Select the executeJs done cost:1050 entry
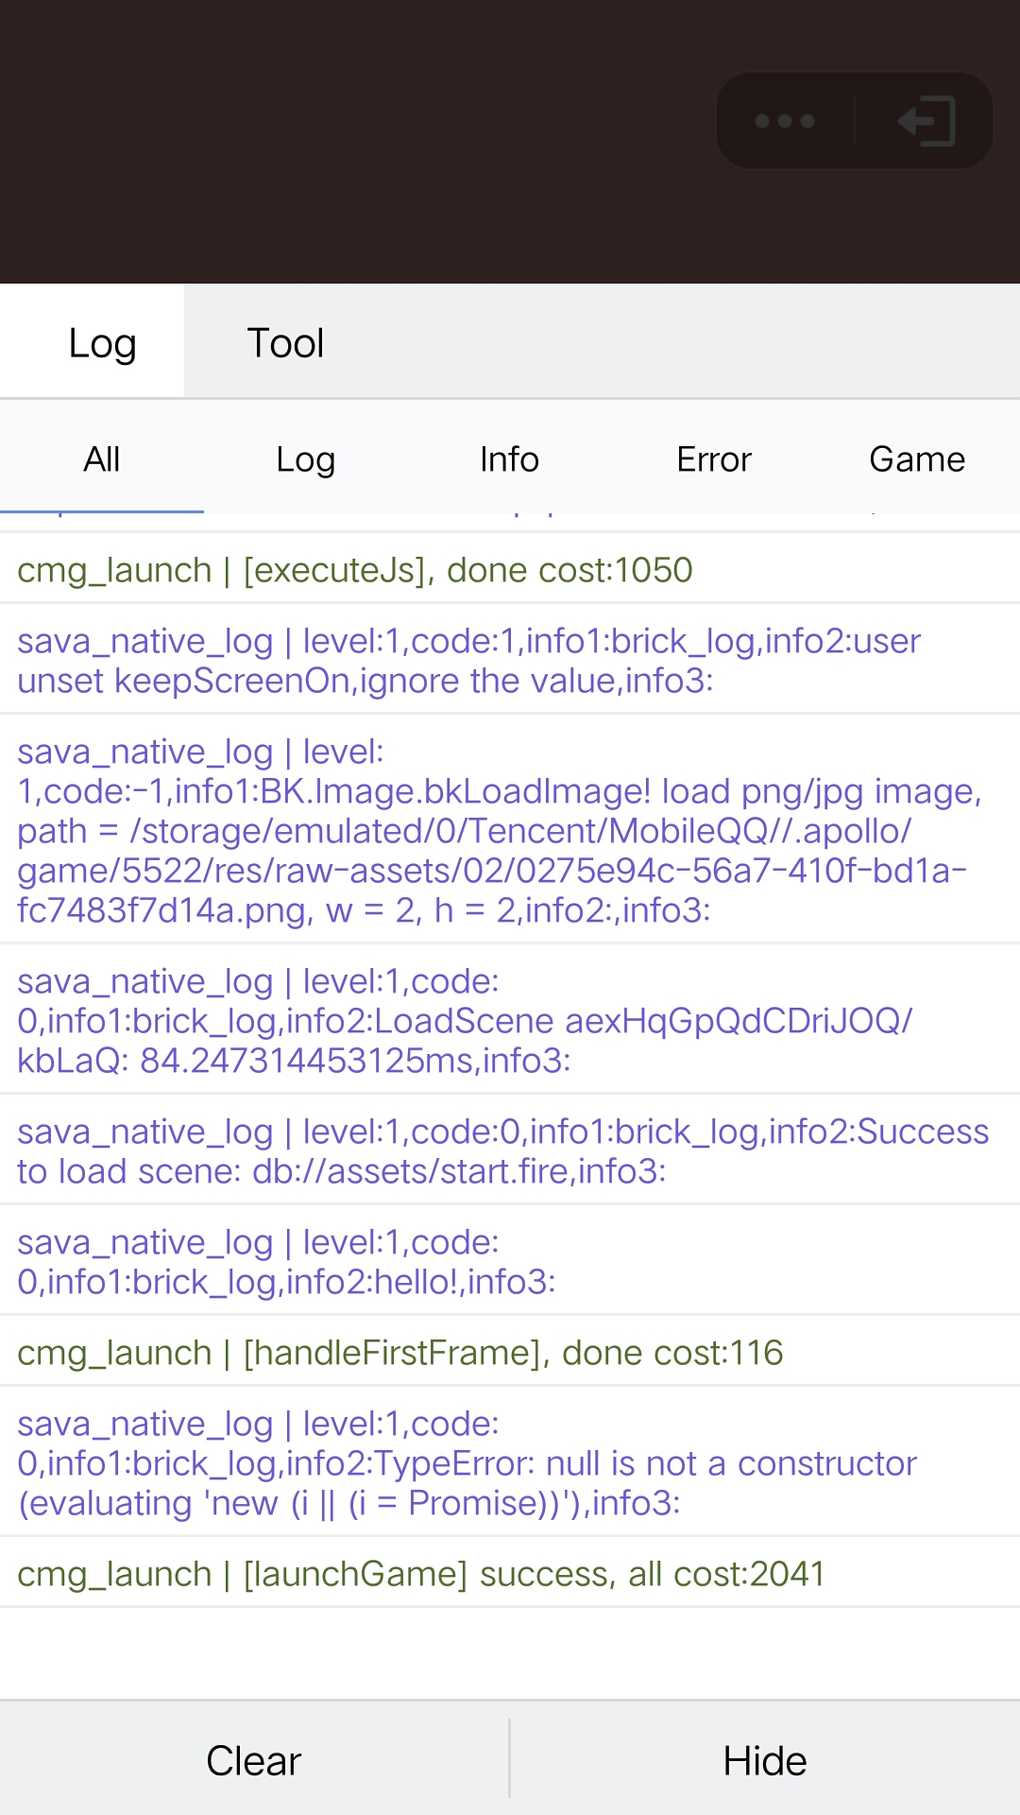 [x=355, y=570]
